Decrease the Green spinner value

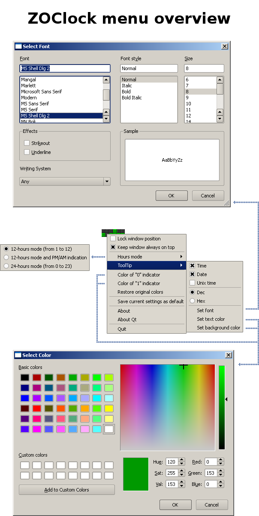click(x=220, y=475)
